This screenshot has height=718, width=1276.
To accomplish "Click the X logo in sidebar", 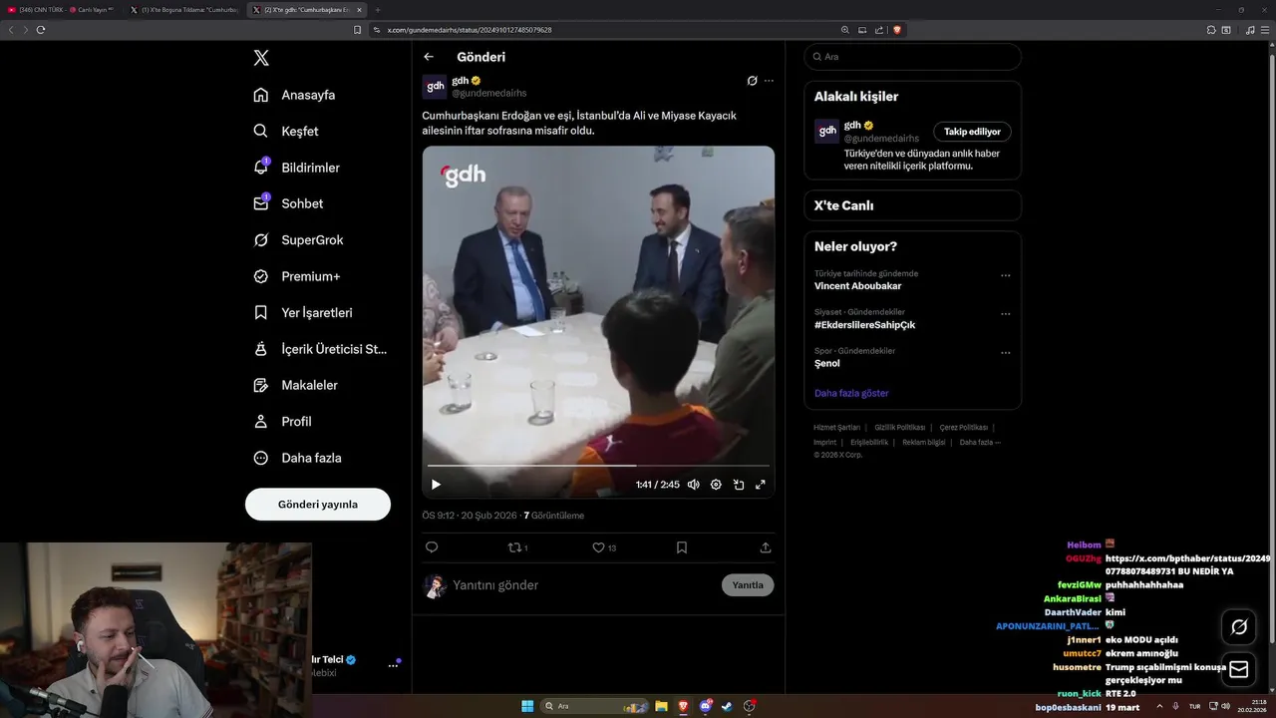I will pyautogui.click(x=261, y=58).
